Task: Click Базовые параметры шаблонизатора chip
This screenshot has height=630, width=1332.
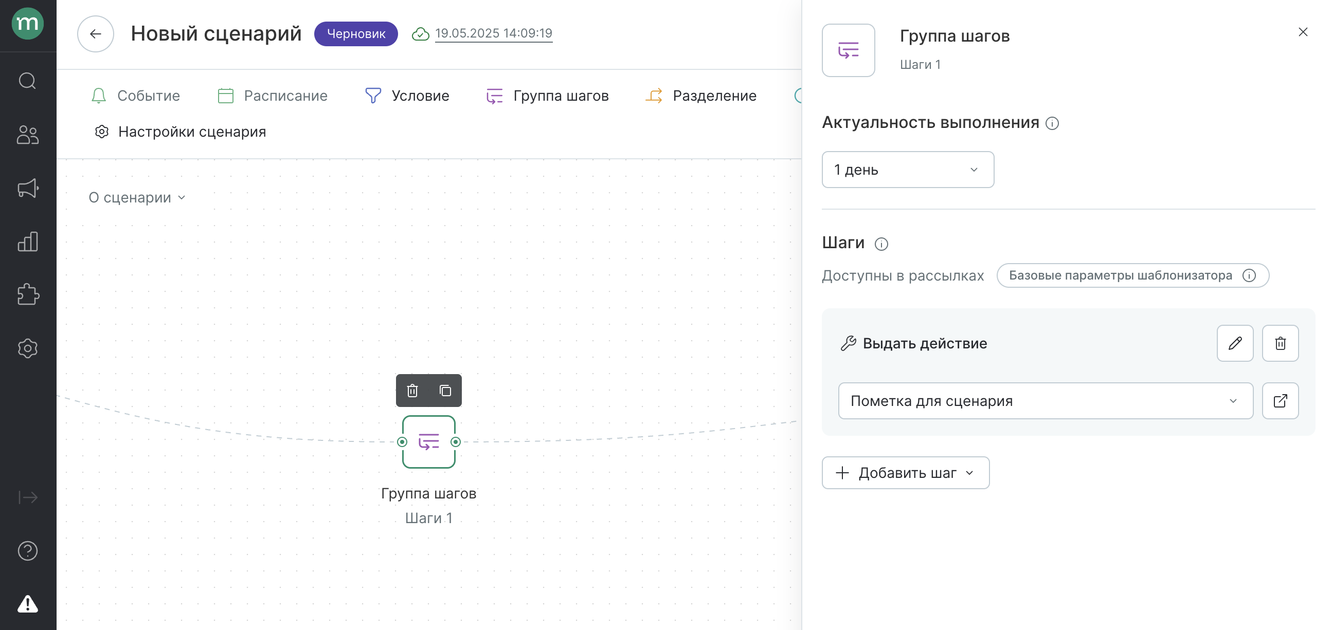Action: pos(1132,275)
